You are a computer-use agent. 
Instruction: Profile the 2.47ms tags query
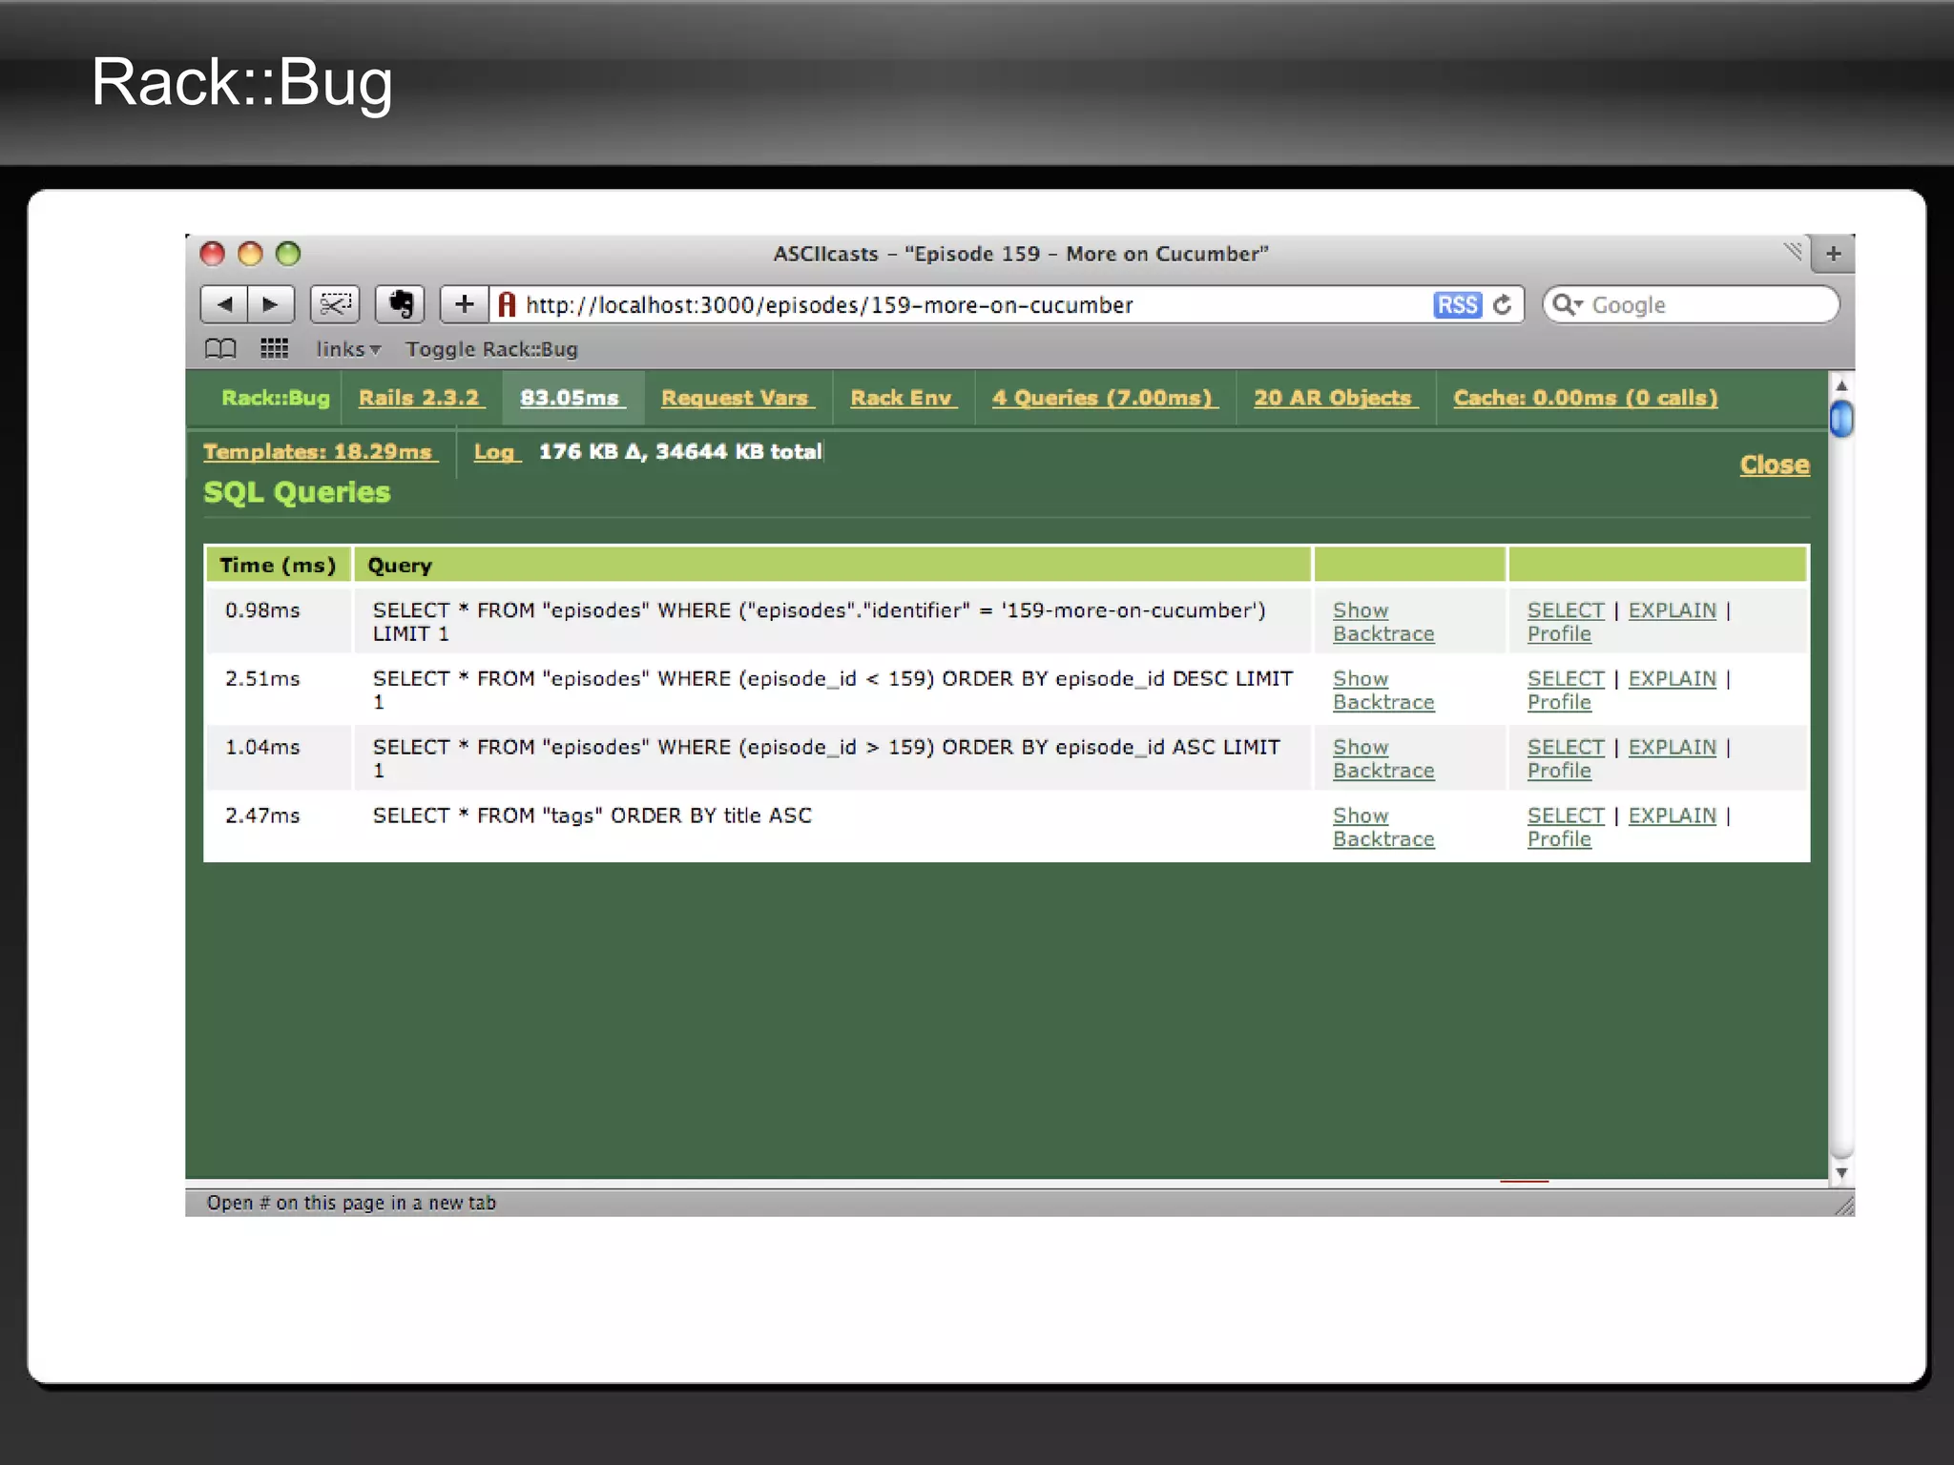[x=1559, y=840]
